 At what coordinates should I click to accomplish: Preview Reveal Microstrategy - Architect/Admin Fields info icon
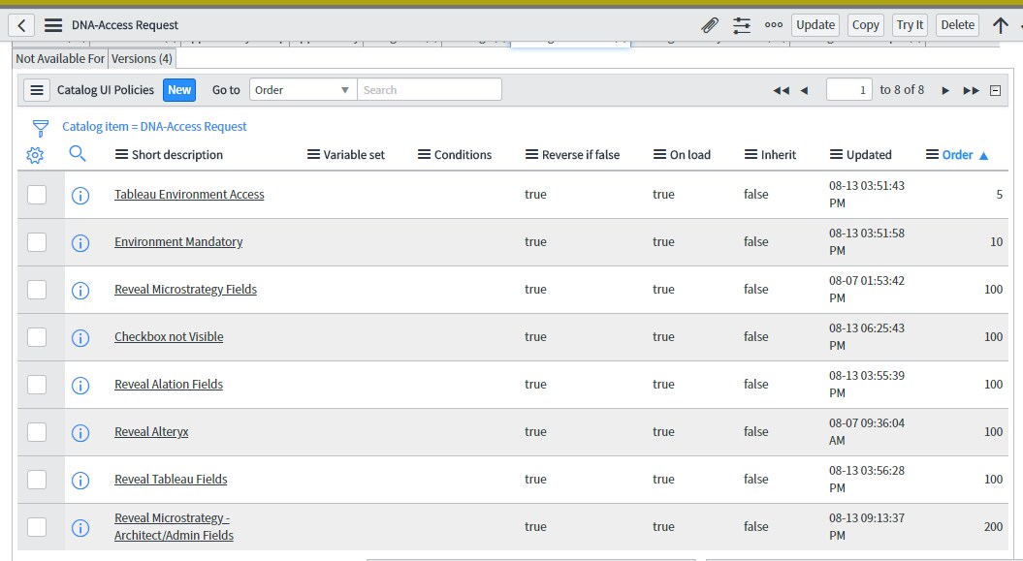(80, 528)
